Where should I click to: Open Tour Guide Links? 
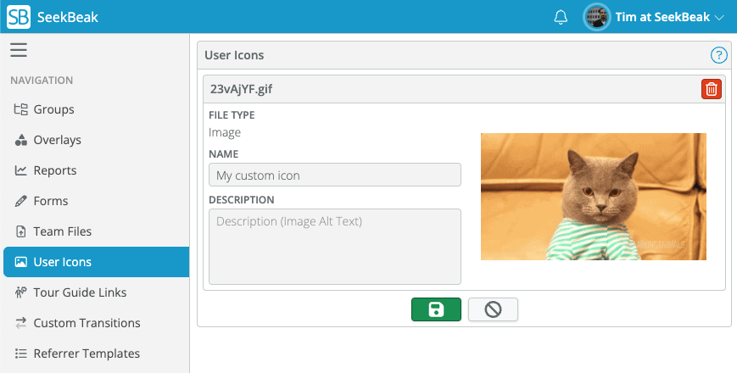pyautogui.click(x=80, y=292)
